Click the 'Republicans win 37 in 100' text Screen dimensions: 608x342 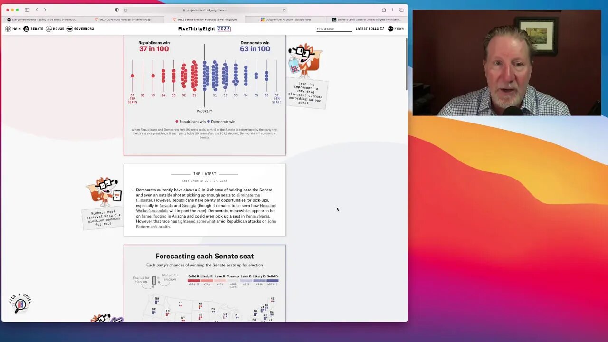coord(154,46)
